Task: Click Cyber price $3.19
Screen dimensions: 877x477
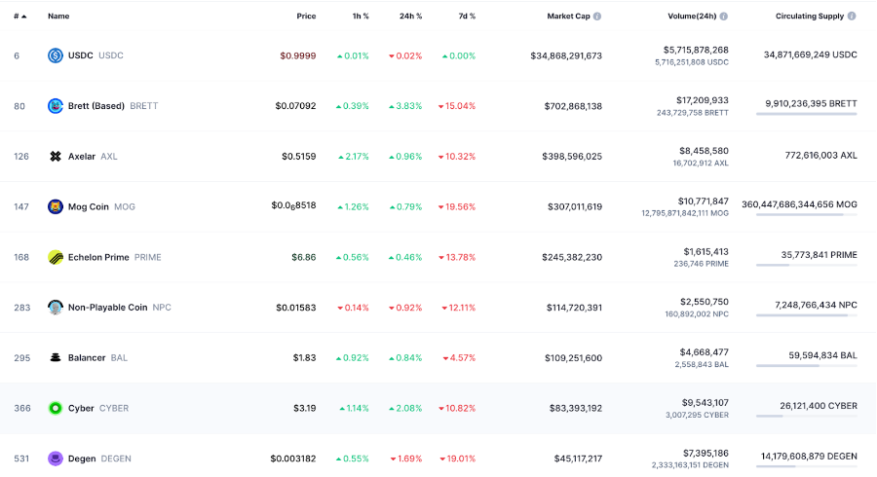Action: click(304, 408)
